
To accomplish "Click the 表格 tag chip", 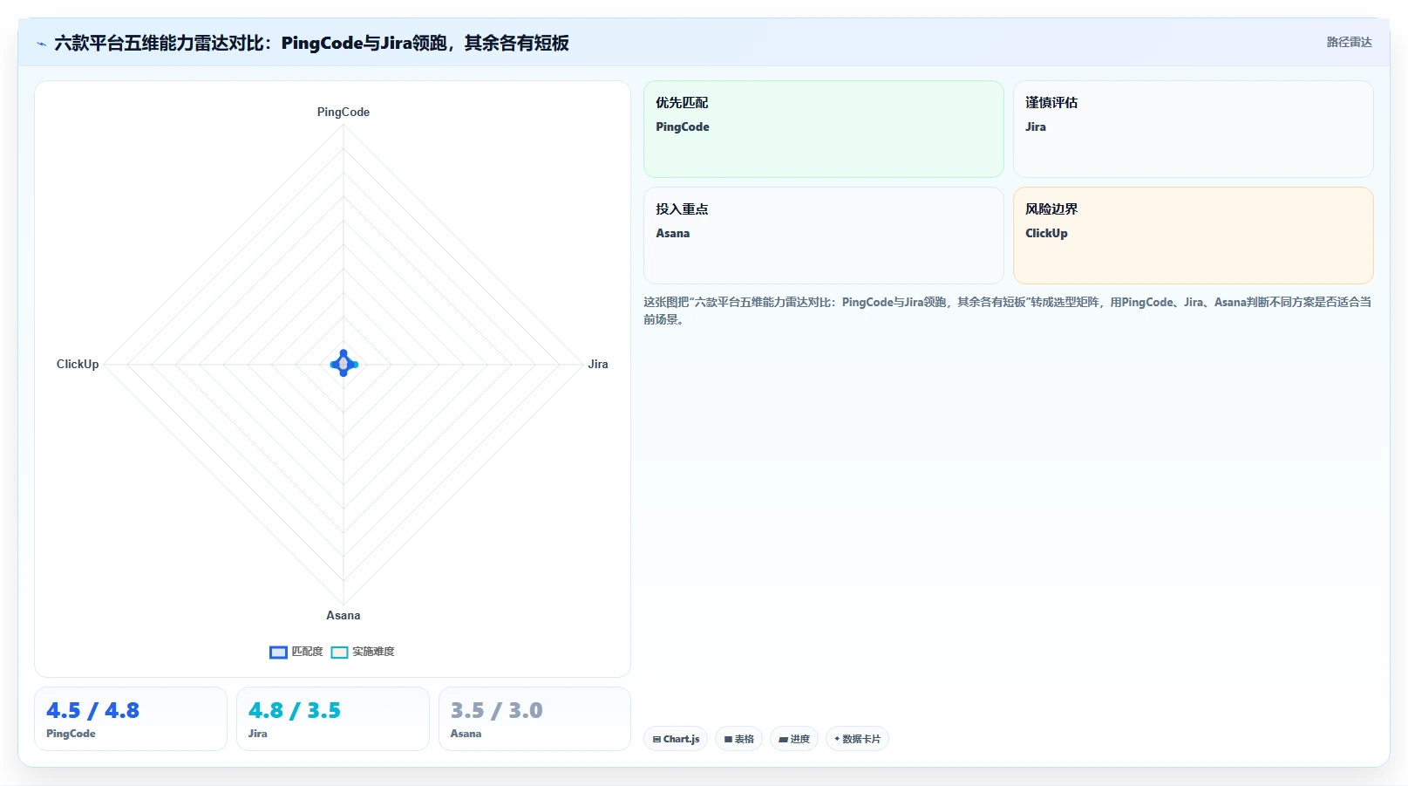I will pos(738,739).
